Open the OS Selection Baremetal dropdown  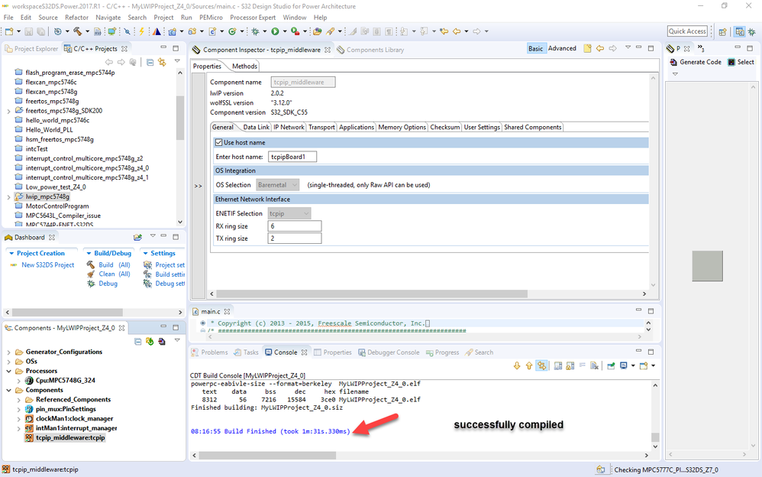pyautogui.click(x=277, y=185)
